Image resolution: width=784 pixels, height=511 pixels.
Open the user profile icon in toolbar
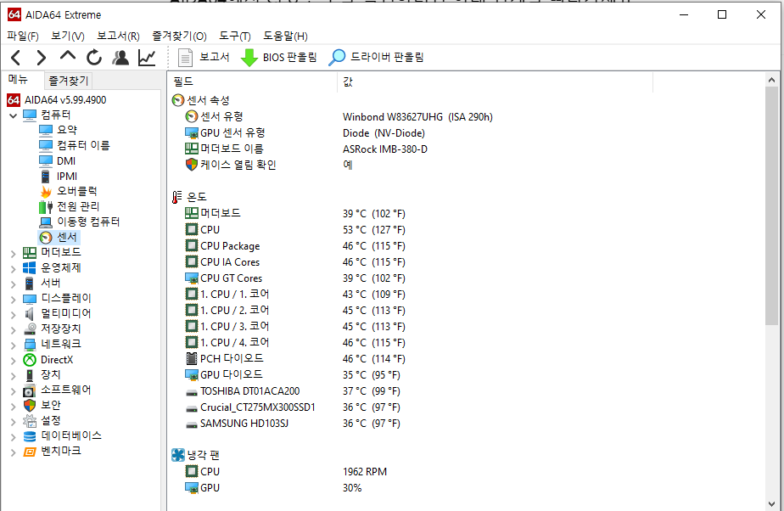120,58
